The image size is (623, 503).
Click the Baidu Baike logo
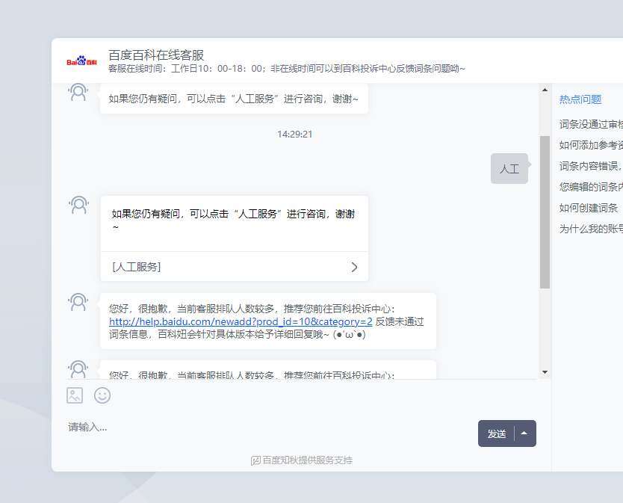81,61
